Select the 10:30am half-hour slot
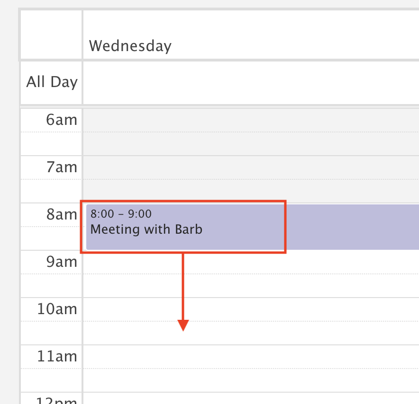419x404 pixels. click(x=251, y=333)
